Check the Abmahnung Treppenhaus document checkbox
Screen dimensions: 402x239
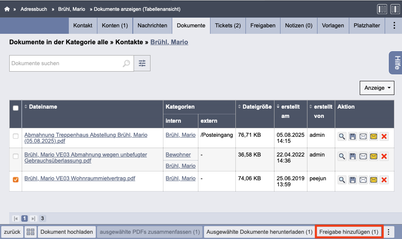coord(16,136)
